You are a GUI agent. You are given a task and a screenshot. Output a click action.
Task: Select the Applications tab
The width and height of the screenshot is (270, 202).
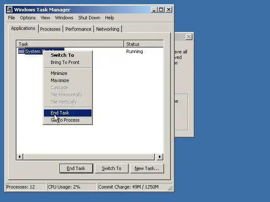(x=23, y=28)
